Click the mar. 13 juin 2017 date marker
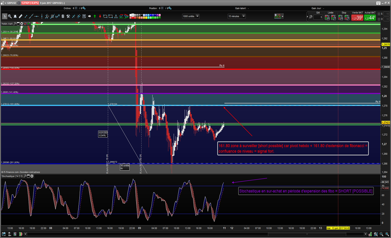 [x=338, y=228]
